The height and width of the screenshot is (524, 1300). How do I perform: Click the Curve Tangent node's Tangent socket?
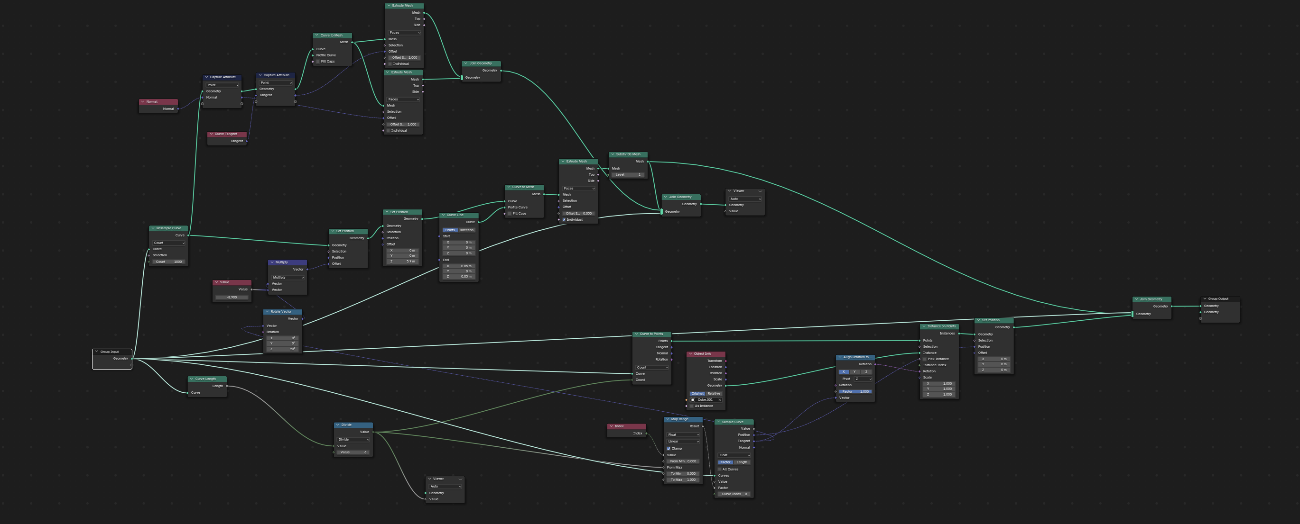click(x=247, y=141)
